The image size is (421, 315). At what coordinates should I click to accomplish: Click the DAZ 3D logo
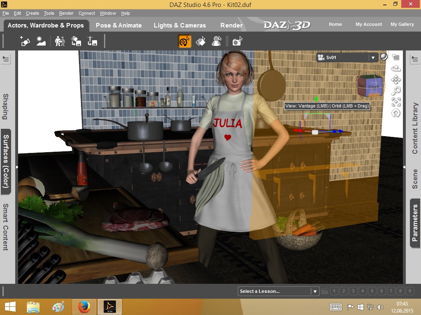[287, 25]
